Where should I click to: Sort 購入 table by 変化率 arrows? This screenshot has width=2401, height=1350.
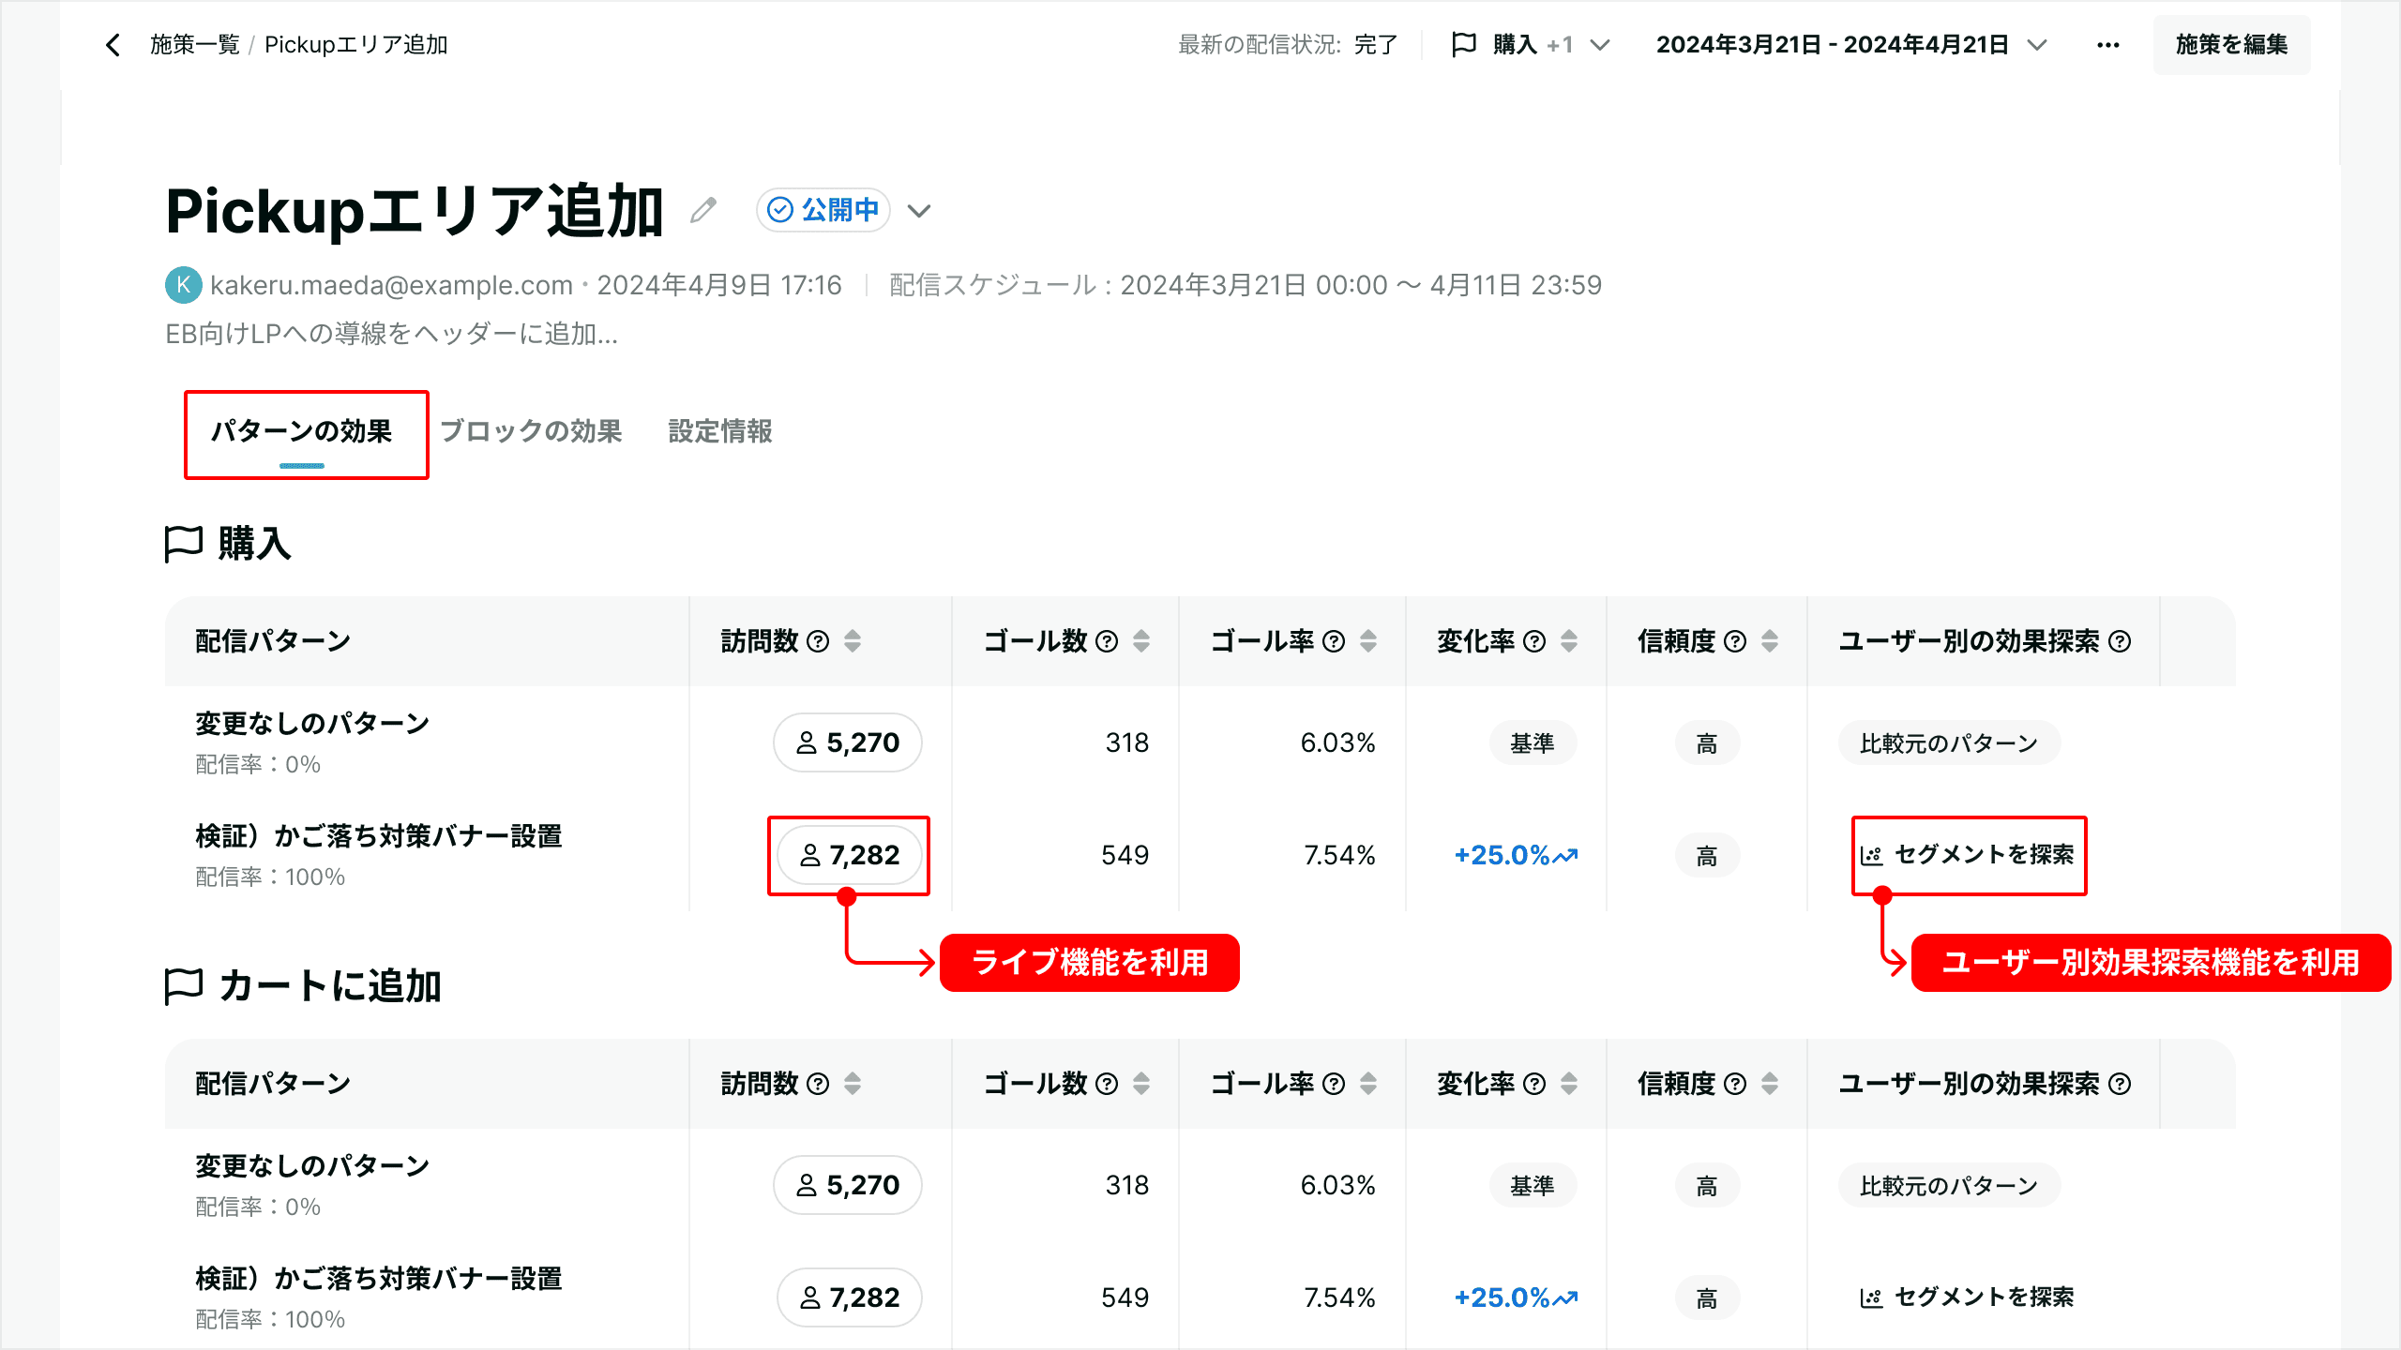1569,641
